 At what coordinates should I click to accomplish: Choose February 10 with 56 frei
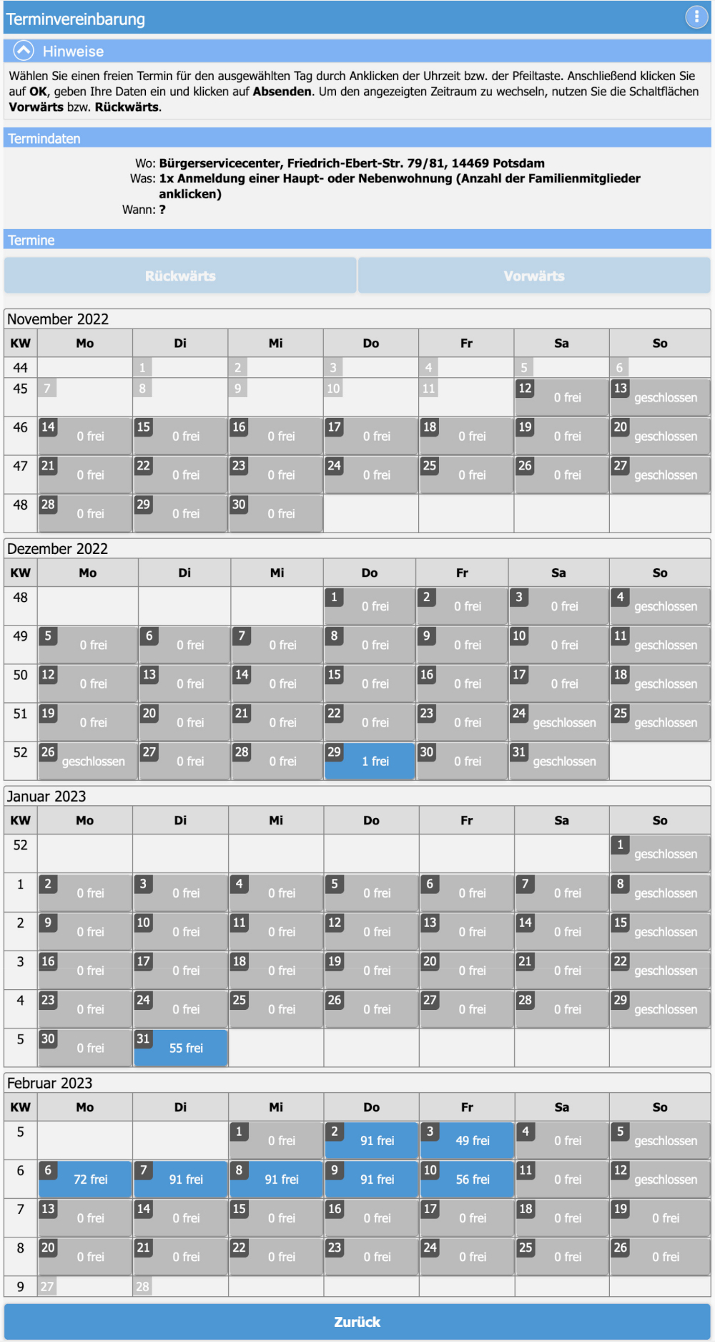click(467, 1179)
